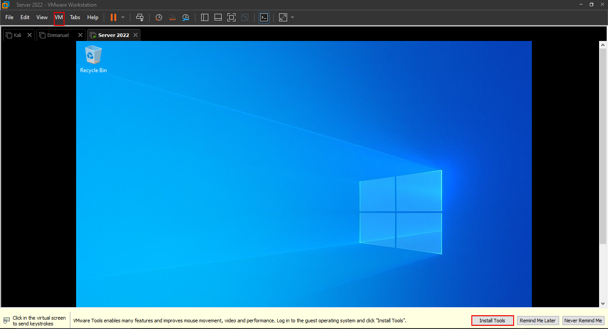Open the Help menu
Image resolution: width=608 pixels, height=329 pixels.
(x=93, y=17)
